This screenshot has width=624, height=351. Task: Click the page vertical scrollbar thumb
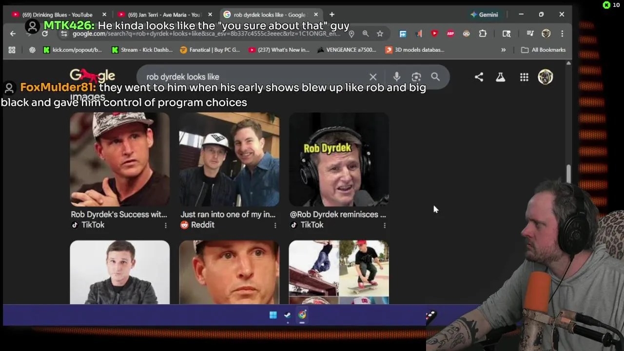[x=568, y=174]
